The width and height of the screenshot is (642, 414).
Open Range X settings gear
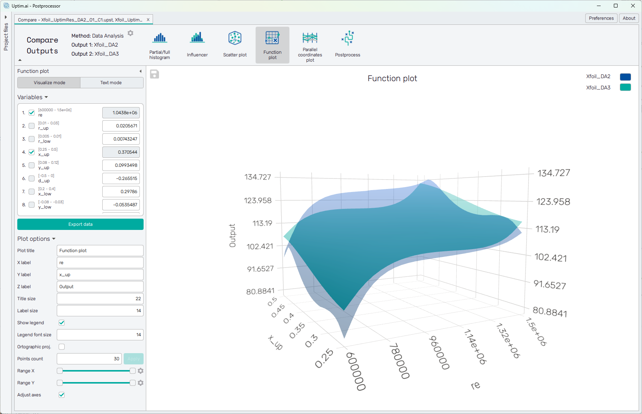pos(141,371)
